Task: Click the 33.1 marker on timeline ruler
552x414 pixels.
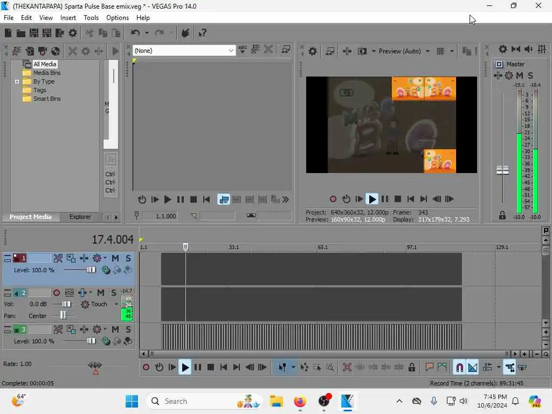Action: (x=233, y=247)
